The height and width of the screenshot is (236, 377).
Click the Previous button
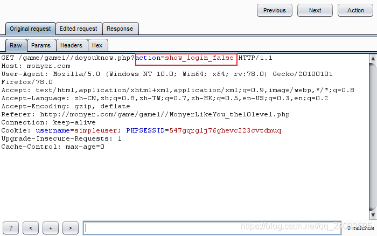[x=275, y=10]
